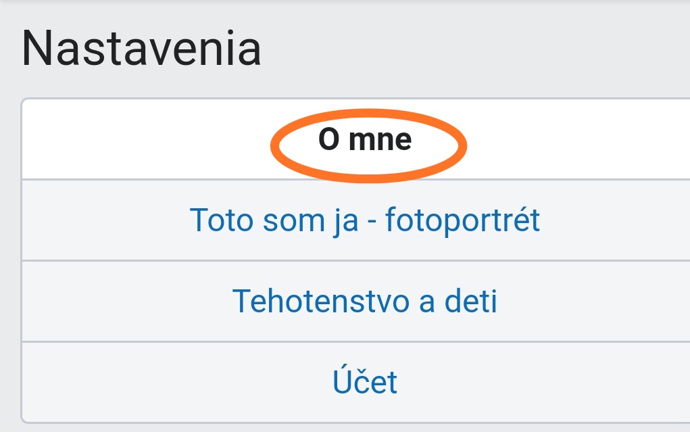690x432 pixels.
Task: Go to "Tehotenstvo a deti" settings
Action: tap(365, 302)
